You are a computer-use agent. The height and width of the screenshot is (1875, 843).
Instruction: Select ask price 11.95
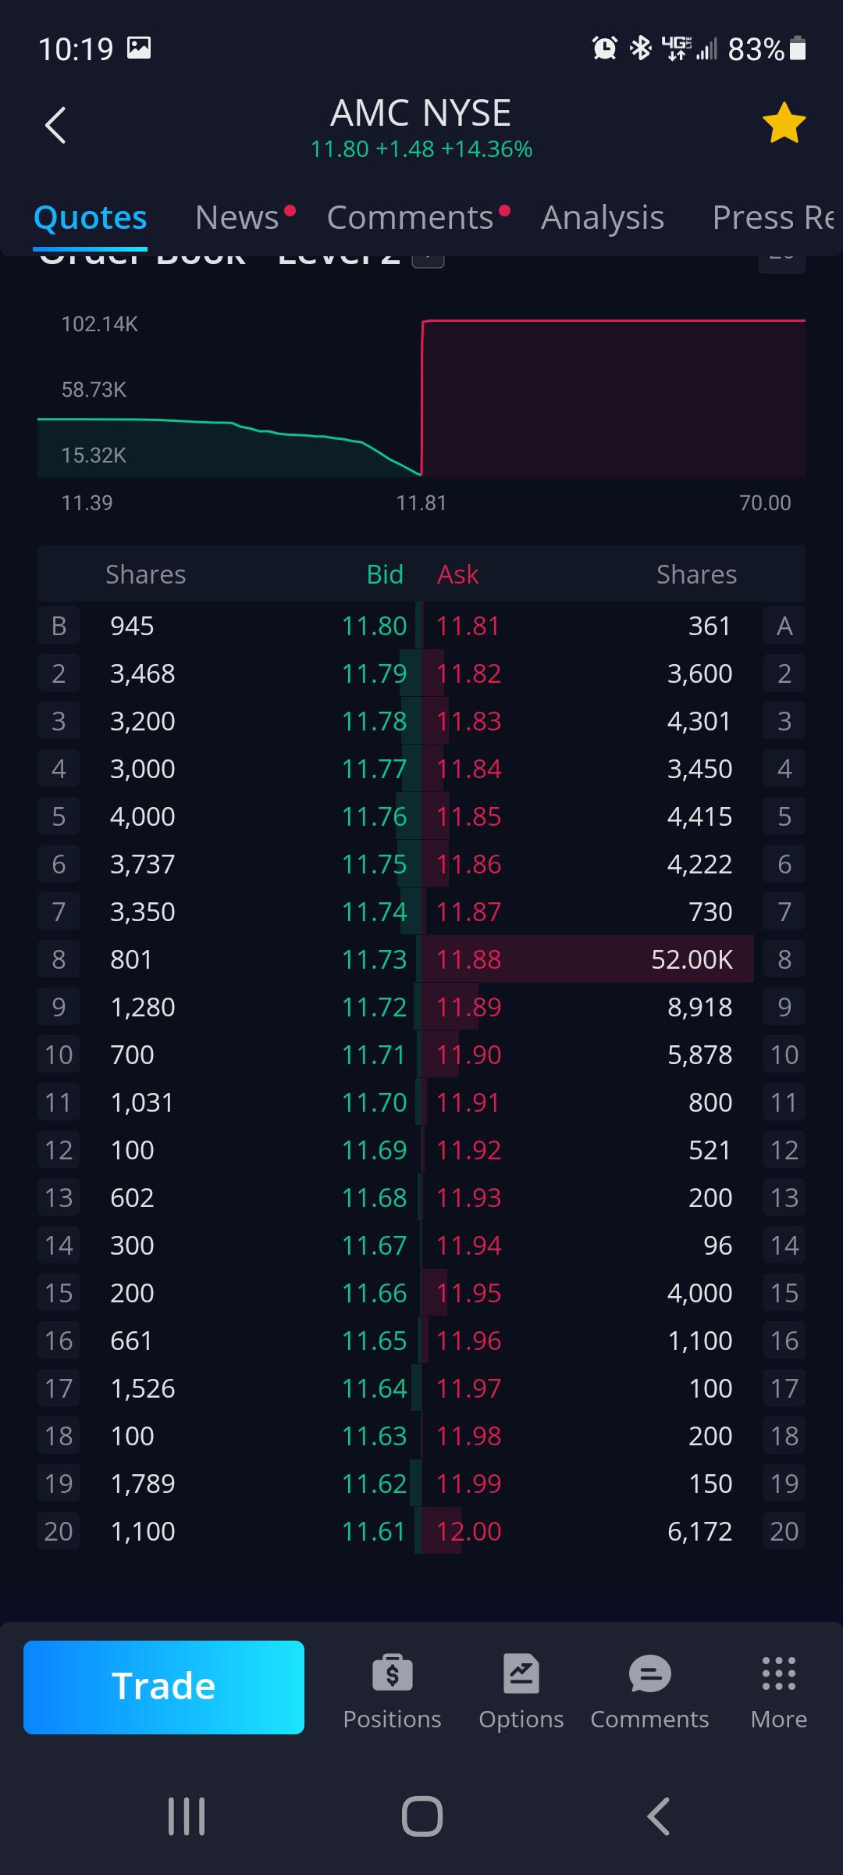468,1293
